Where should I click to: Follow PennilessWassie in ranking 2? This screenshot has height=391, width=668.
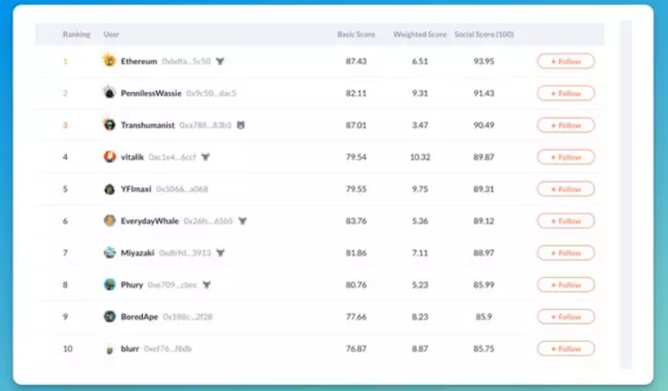click(x=565, y=94)
